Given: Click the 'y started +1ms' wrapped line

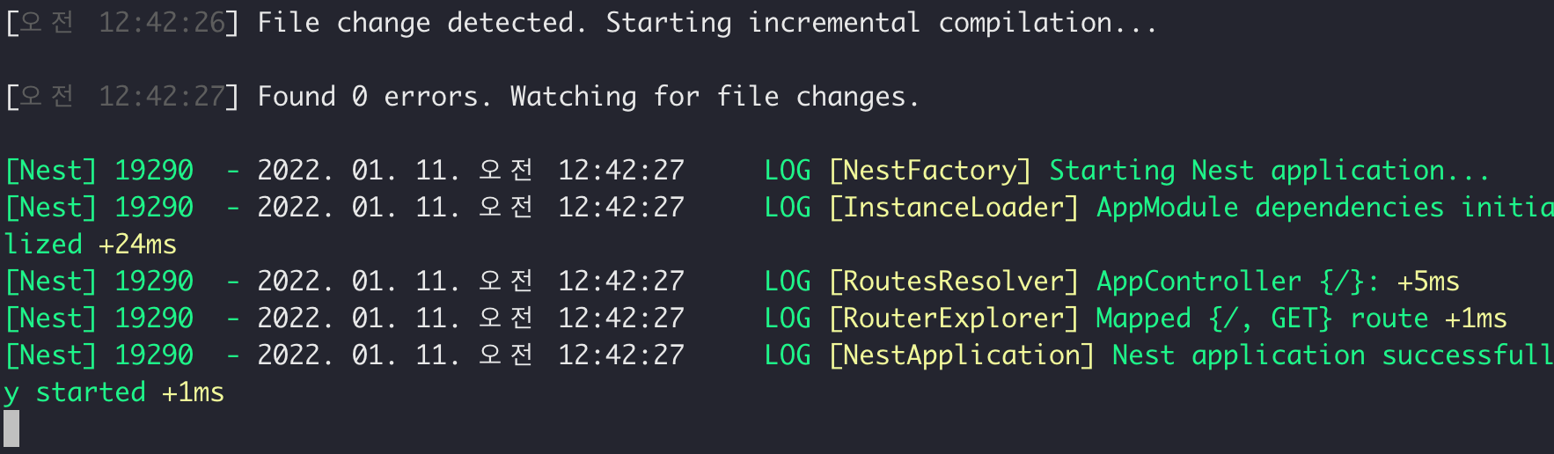Looking at the screenshot, I should pyautogui.click(x=114, y=392).
